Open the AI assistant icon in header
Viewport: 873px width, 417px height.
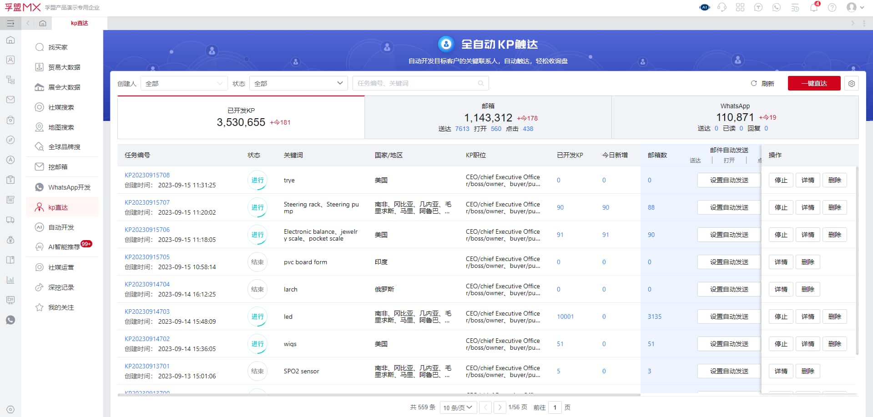tap(704, 8)
